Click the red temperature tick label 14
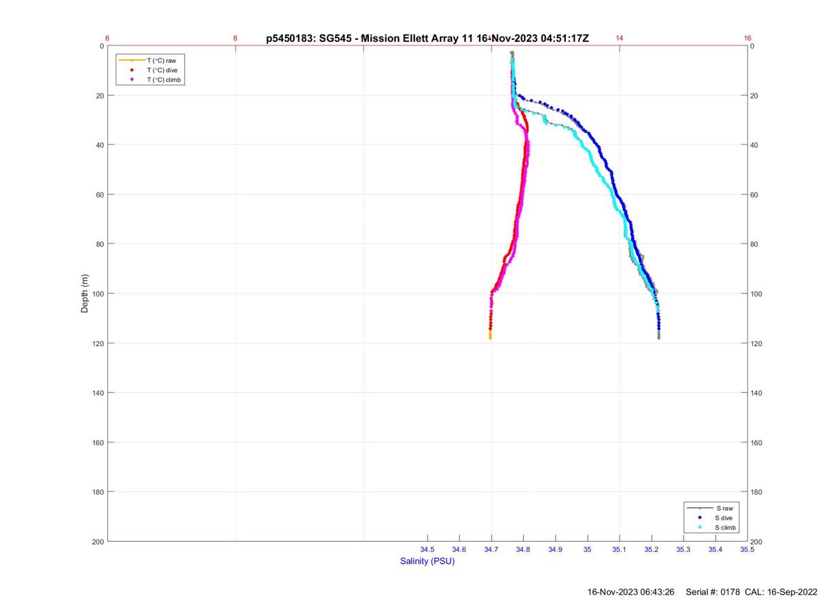826x609 pixels. [619, 39]
